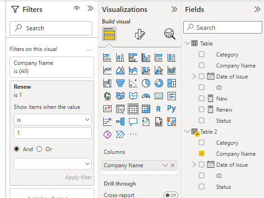Image resolution: width=264 pixels, height=198 pixels.
Task: Select the Q&A speech bubble visual
Action: pos(133,122)
